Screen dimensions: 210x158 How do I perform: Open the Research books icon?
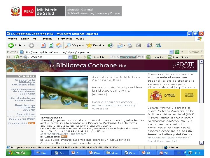coord(150,45)
